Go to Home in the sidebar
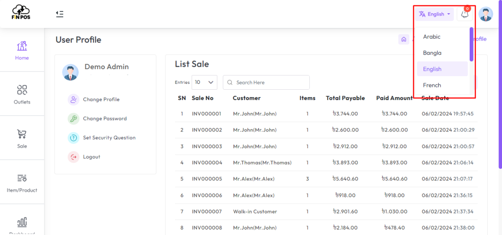The image size is (502, 235). [22, 50]
